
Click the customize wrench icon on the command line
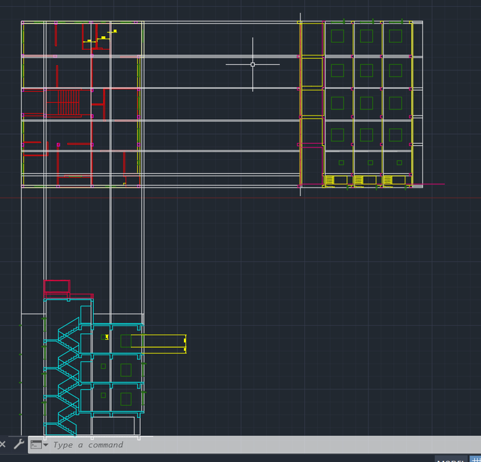point(19,444)
